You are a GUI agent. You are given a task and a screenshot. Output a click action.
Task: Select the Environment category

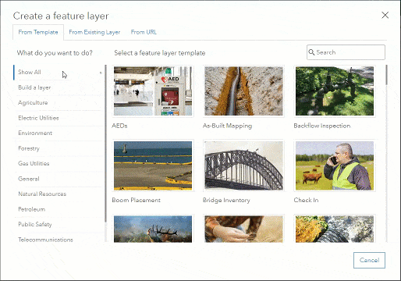[59, 133]
